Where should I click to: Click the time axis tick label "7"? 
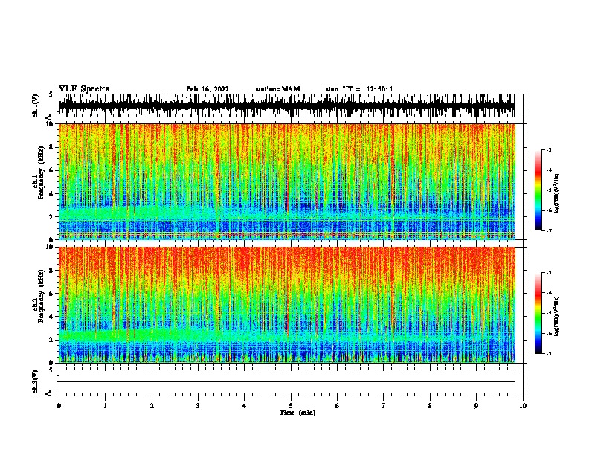pyautogui.click(x=384, y=406)
